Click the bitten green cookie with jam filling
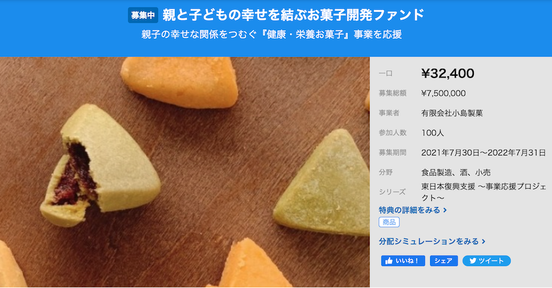Viewport: 552px width, 288px height. point(100,165)
